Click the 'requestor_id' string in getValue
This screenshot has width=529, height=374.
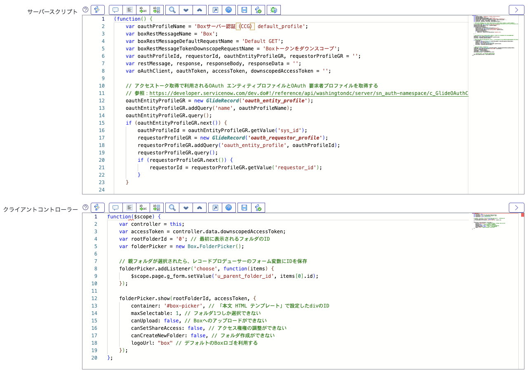coord(296,168)
